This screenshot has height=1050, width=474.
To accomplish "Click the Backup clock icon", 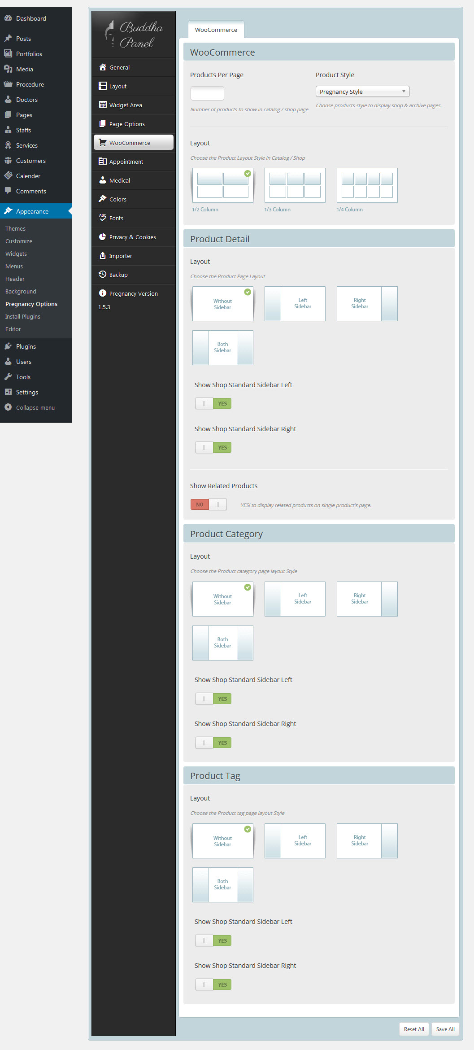I will click(102, 275).
